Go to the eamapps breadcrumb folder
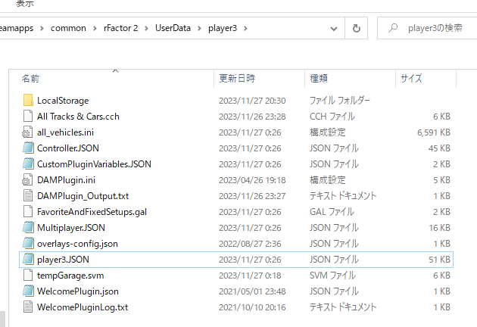The width and height of the screenshot is (477, 327). tap(17, 28)
